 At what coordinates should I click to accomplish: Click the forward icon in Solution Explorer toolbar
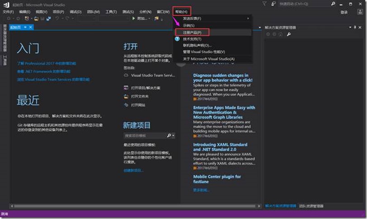pos(274,34)
